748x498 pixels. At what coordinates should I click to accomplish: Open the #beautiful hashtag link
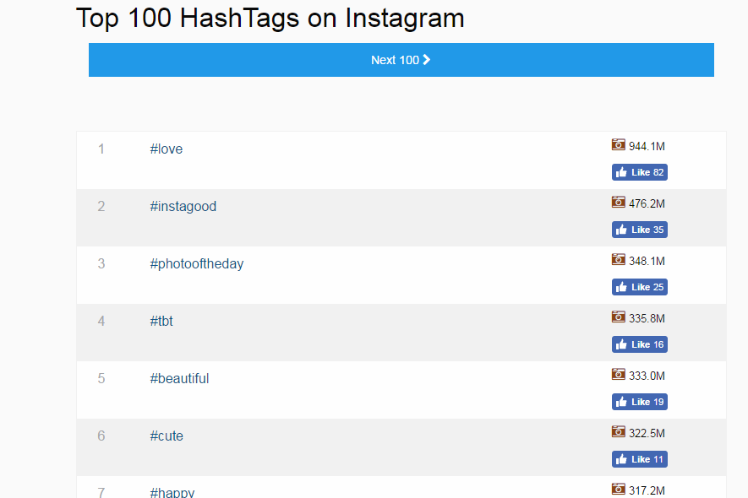coord(179,379)
